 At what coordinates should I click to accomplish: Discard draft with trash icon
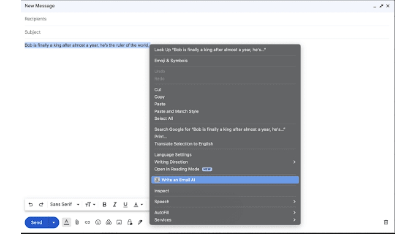(386, 222)
